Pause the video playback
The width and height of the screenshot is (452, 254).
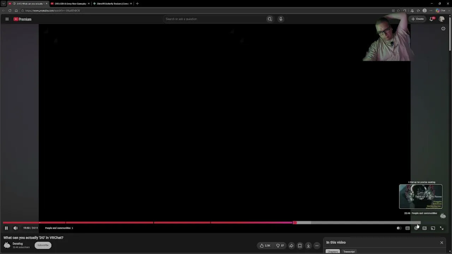6,228
